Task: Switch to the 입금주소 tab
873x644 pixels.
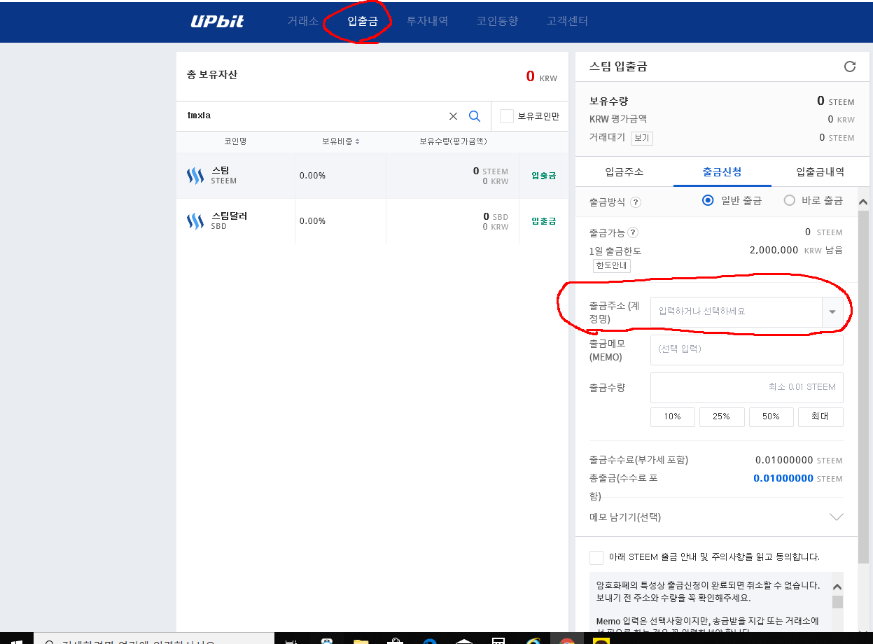Action: point(624,172)
